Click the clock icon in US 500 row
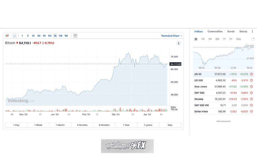 pyautogui.click(x=252, y=80)
